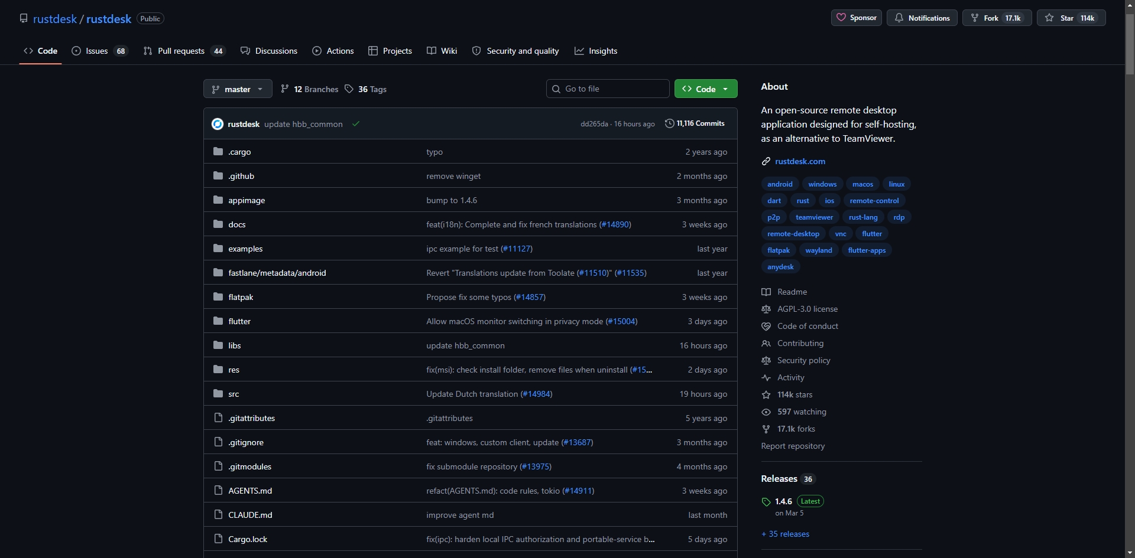Click the link icon beside rustdesk.com
1135x558 pixels.
click(766, 161)
